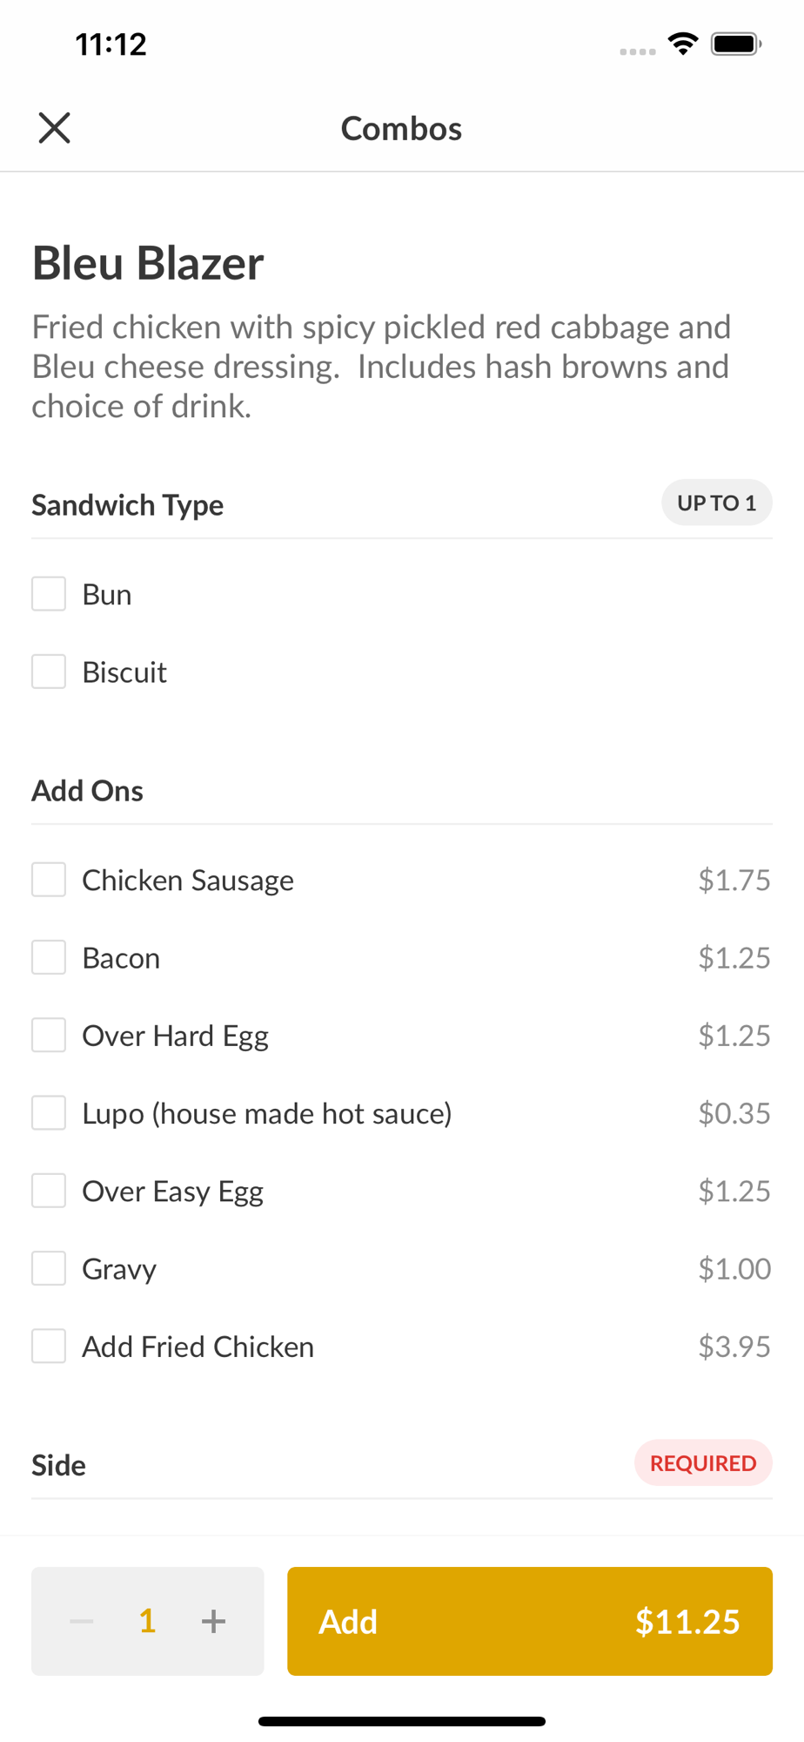Tap the REQUIRED badge beside Side

tap(703, 1463)
